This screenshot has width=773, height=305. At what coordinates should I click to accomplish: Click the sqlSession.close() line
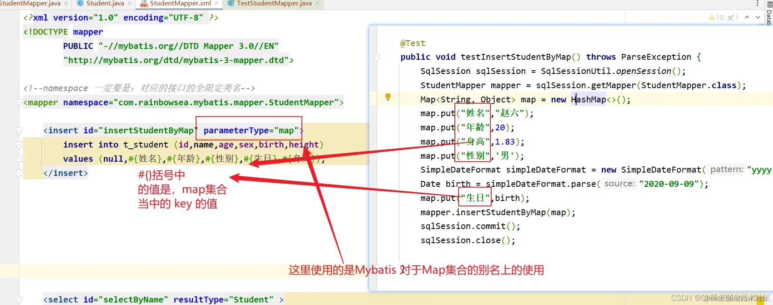(468, 240)
